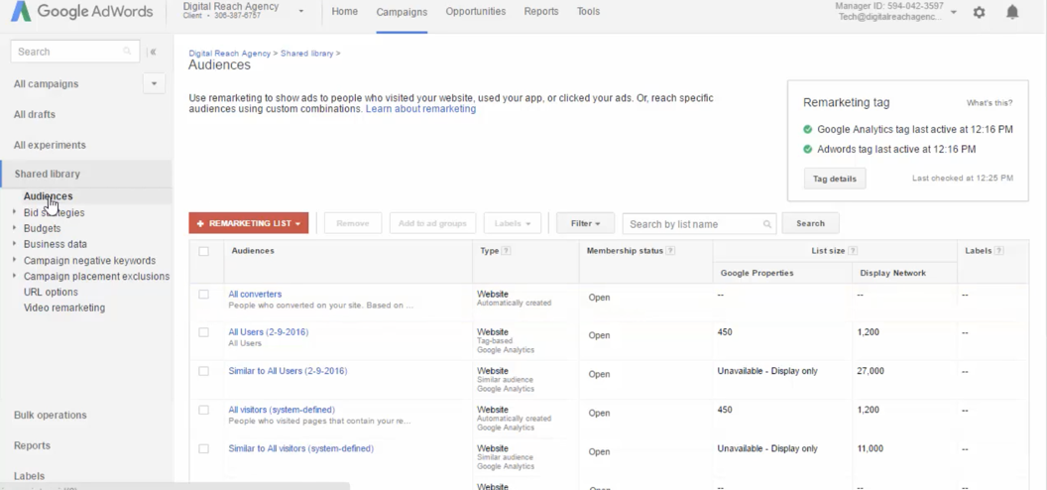The width and height of the screenshot is (1047, 490).
Task: Expand the Business data tree item
Action: click(x=15, y=244)
